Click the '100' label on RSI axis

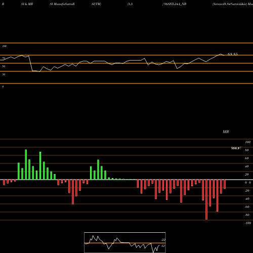(x=4, y=46)
